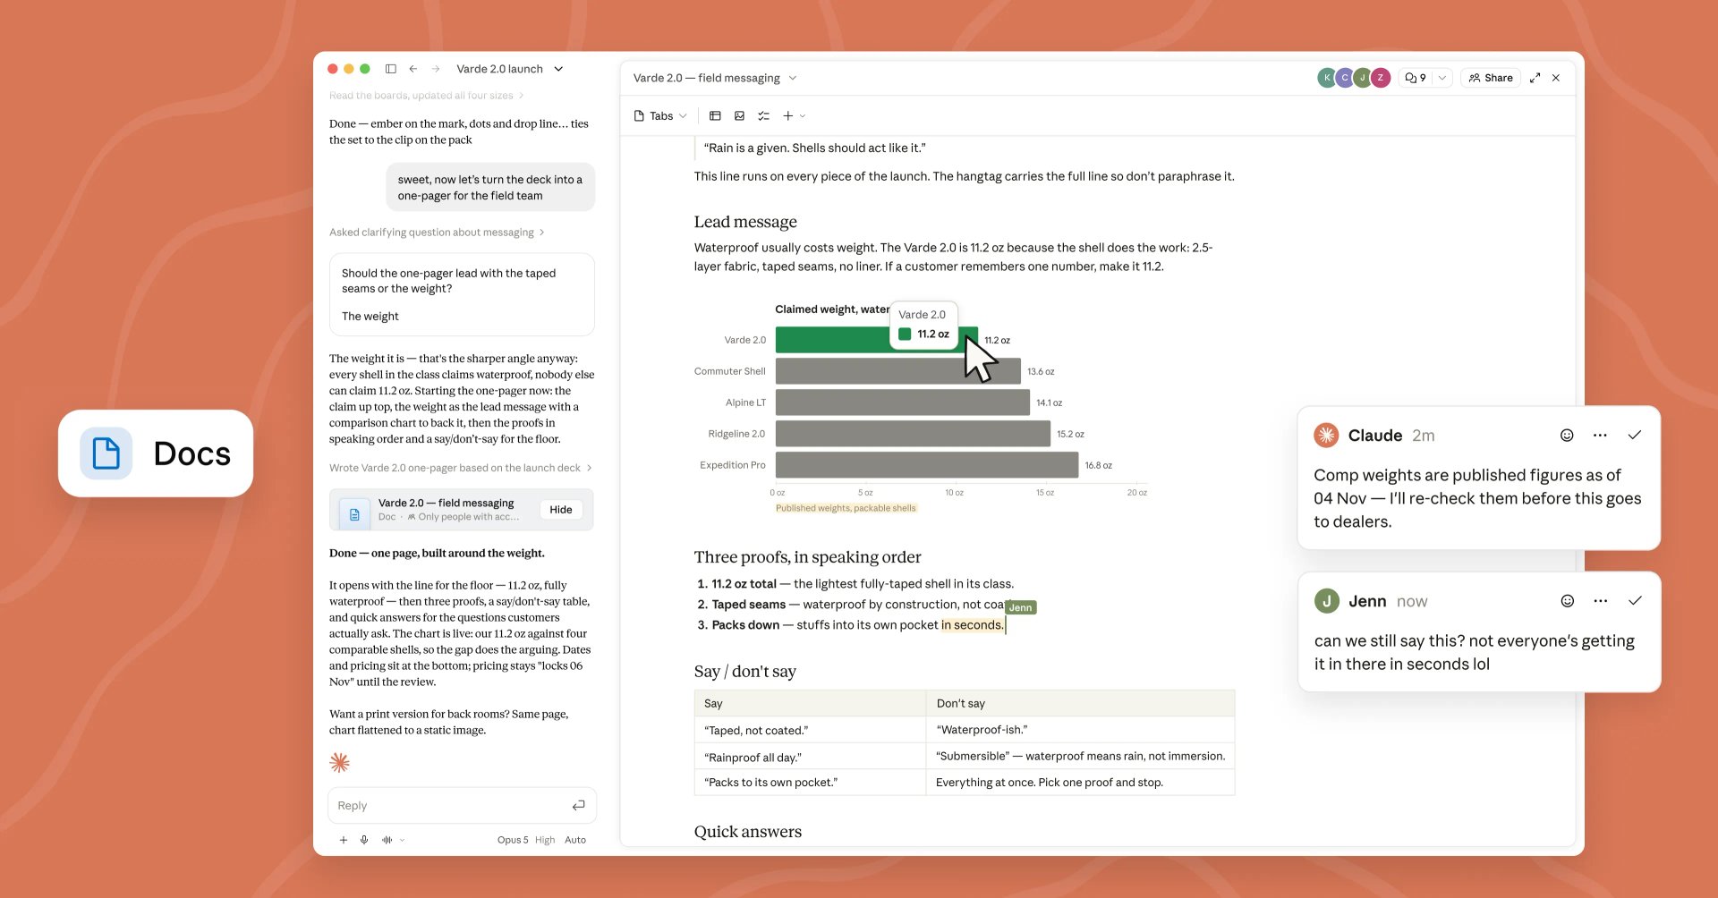This screenshot has width=1718, height=898.
Task: Add emoji reaction to Claude's comment
Action: (1567, 436)
